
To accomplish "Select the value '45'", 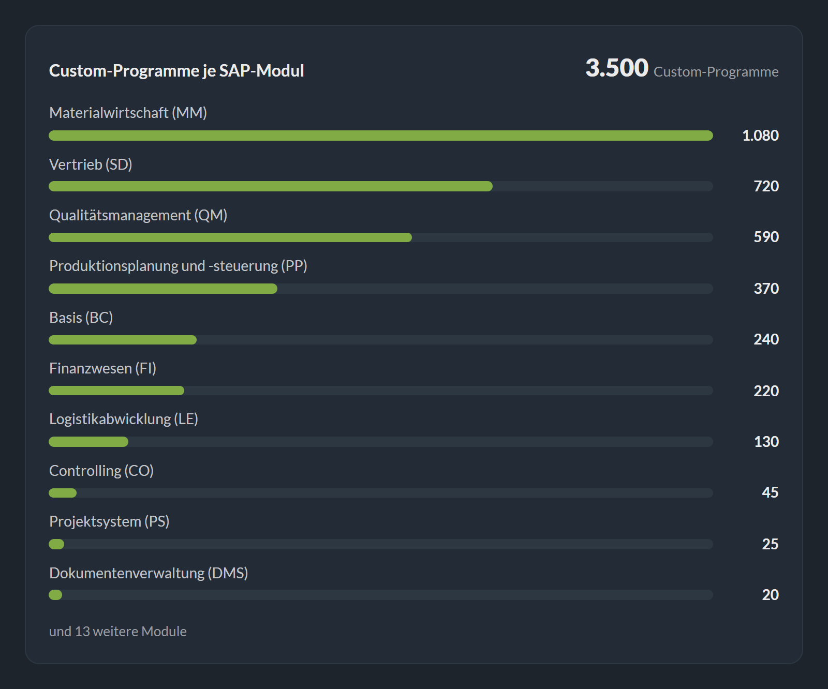I will [770, 492].
